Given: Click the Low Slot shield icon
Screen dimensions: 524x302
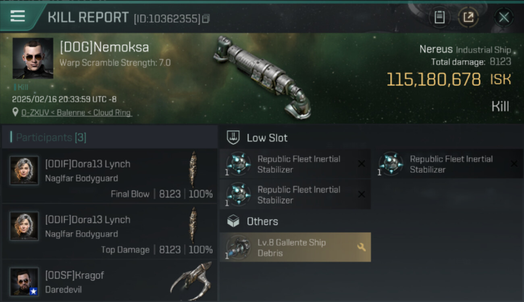Looking at the screenshot, I should [233, 138].
